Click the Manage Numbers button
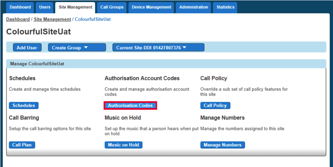The height and width of the screenshot is (167, 333). (223, 145)
